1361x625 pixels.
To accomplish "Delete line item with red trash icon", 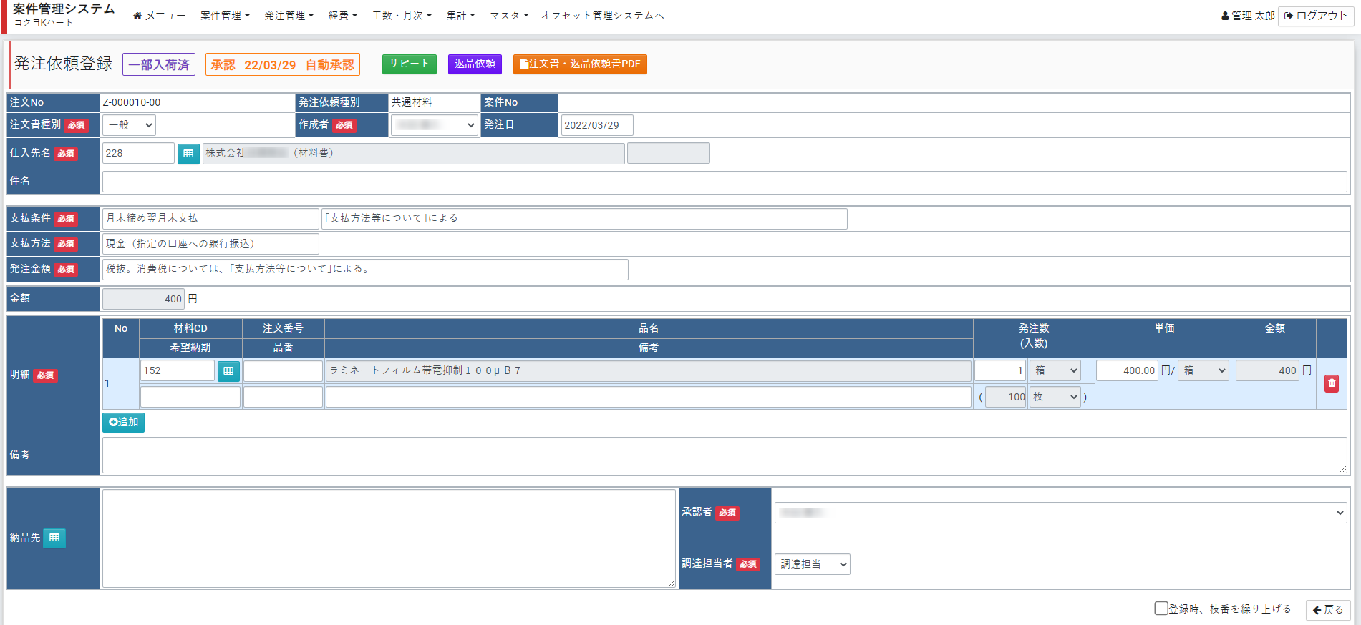I will [x=1332, y=383].
